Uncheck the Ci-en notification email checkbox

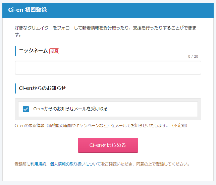(26, 109)
